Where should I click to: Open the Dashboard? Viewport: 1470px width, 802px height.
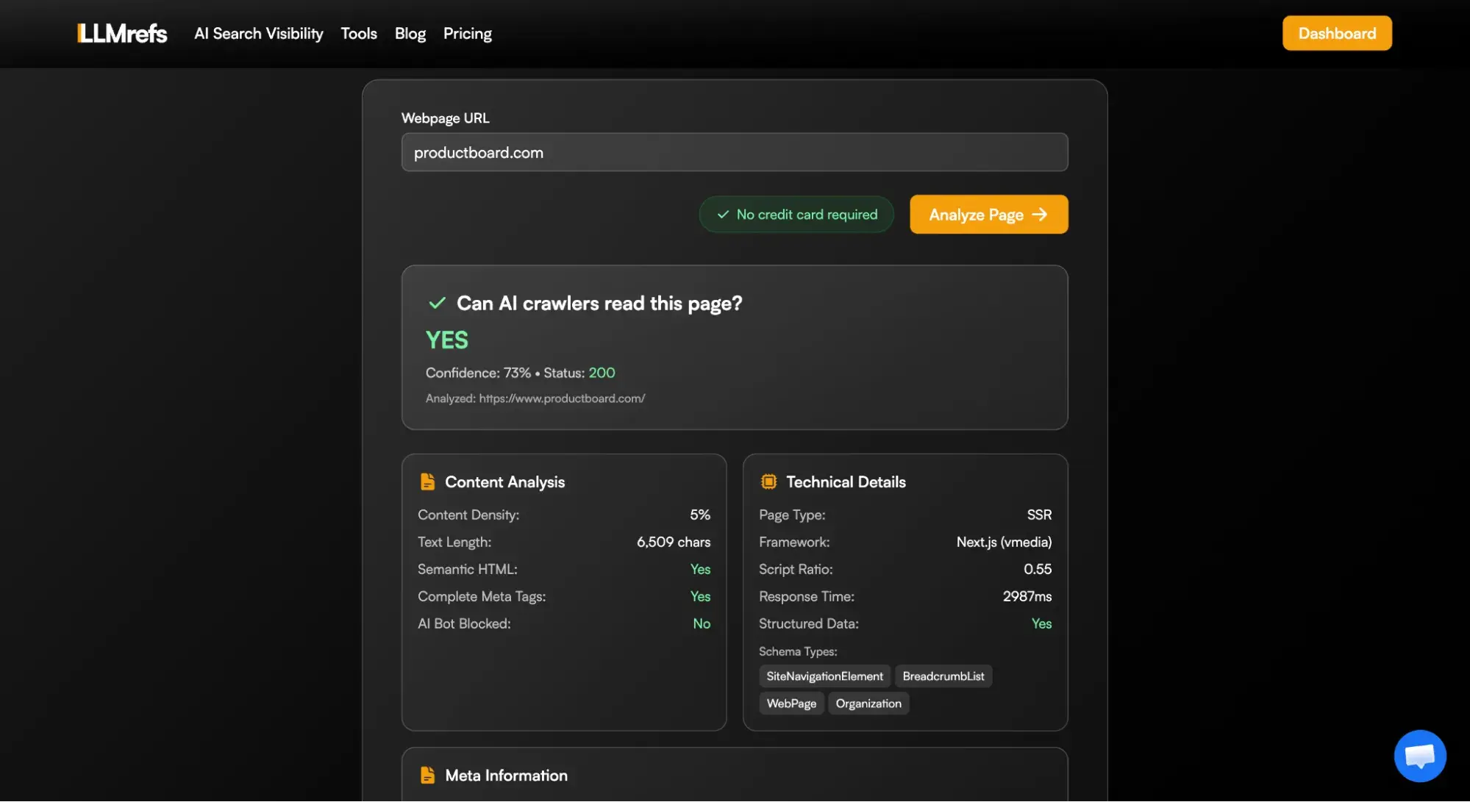click(x=1336, y=33)
